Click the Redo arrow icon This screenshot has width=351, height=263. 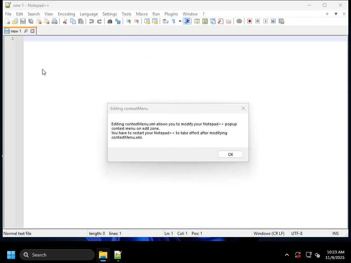click(99, 21)
